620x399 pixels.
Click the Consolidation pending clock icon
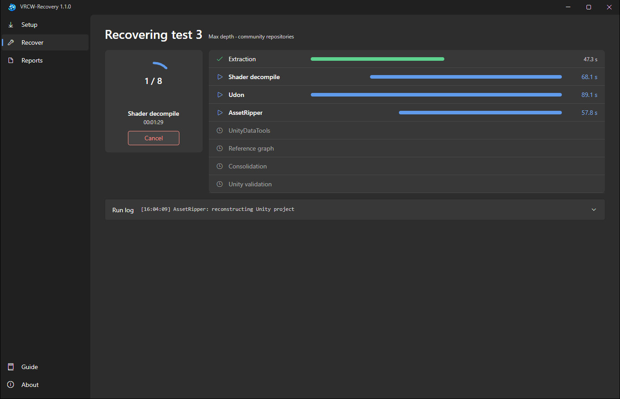click(220, 166)
